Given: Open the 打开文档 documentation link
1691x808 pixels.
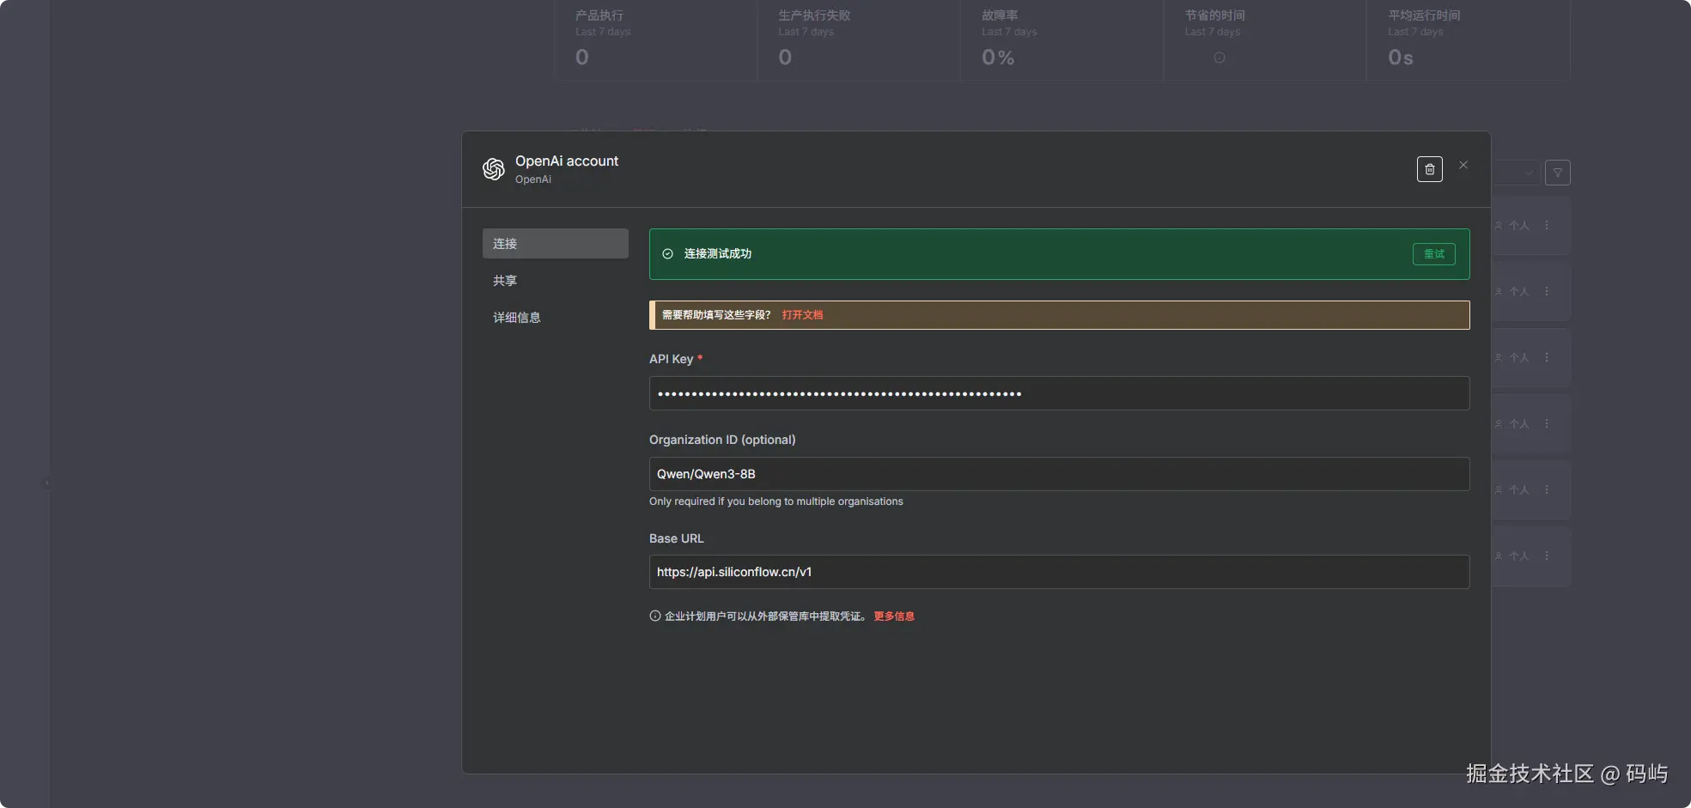Looking at the screenshot, I should (x=802, y=315).
